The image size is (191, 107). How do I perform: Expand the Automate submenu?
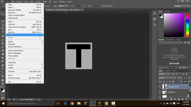(x=25, y=62)
